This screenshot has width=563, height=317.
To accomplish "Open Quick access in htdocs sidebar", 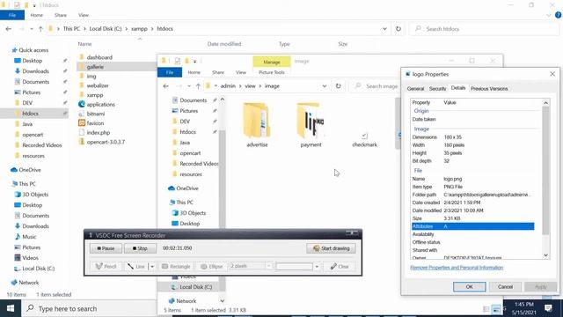I will (33, 50).
